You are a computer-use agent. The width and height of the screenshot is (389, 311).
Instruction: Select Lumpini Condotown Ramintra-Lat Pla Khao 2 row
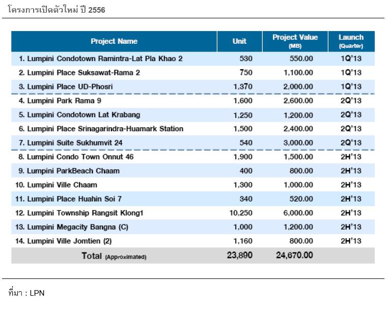point(101,59)
